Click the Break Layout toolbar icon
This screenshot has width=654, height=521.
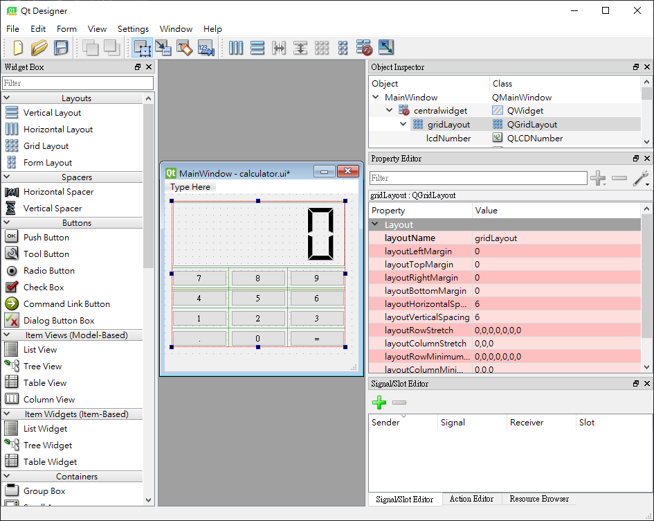(x=364, y=48)
